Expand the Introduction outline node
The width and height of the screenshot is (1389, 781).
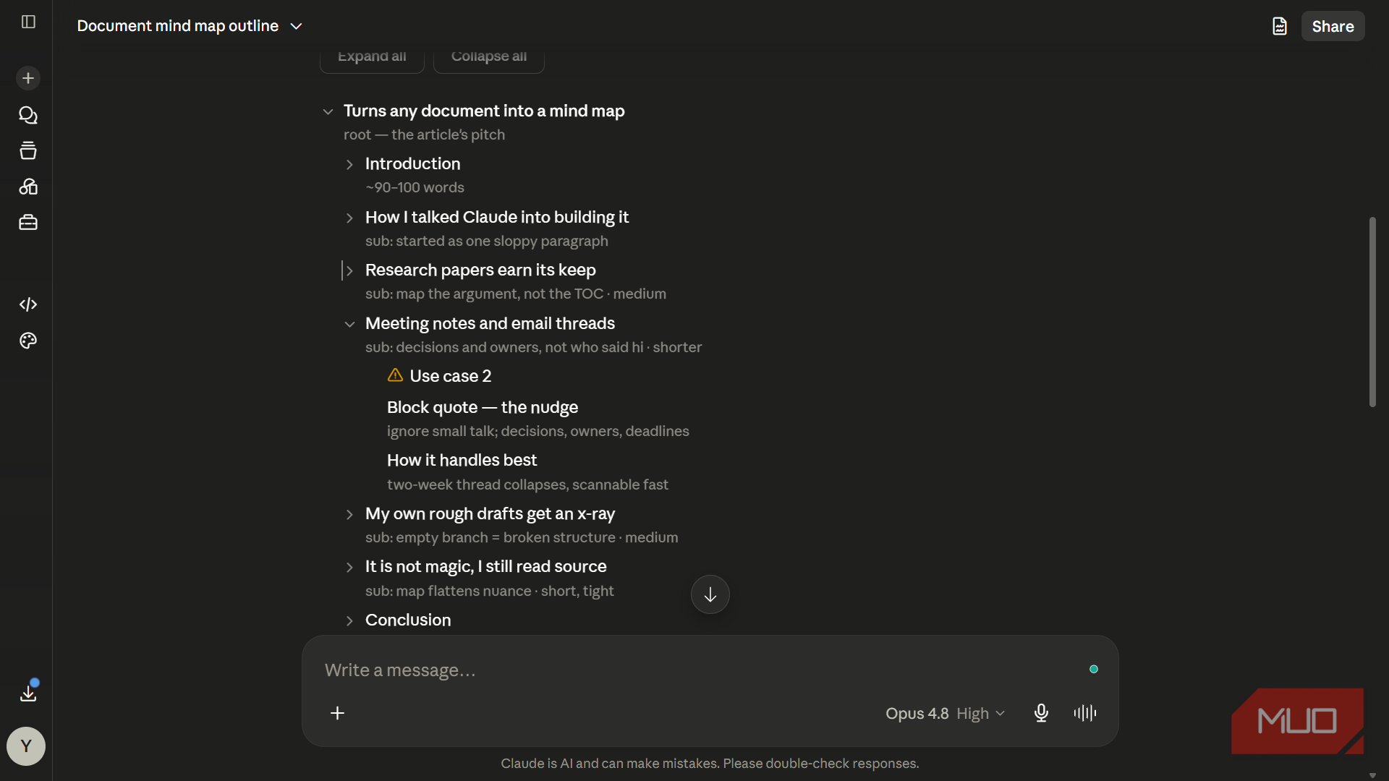point(349,165)
